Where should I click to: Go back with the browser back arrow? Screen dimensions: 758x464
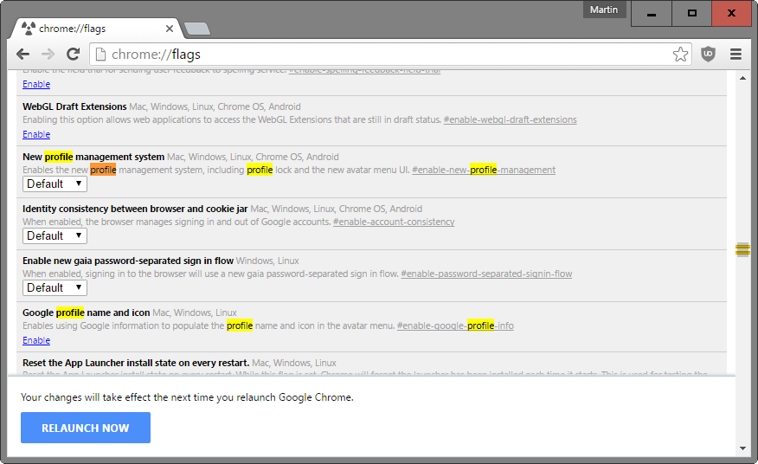tap(22, 55)
